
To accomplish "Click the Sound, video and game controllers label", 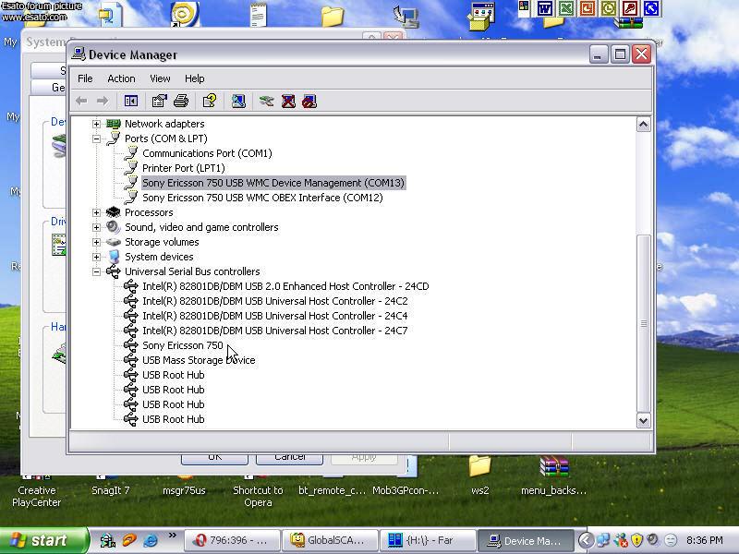I will (201, 227).
